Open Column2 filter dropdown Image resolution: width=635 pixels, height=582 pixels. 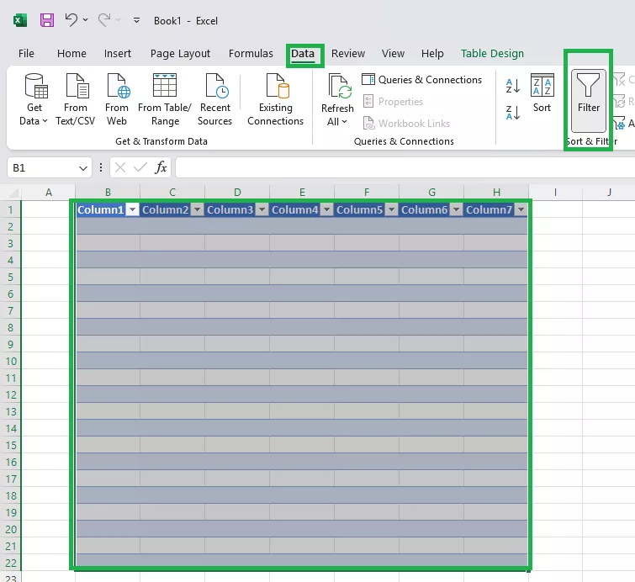197,209
